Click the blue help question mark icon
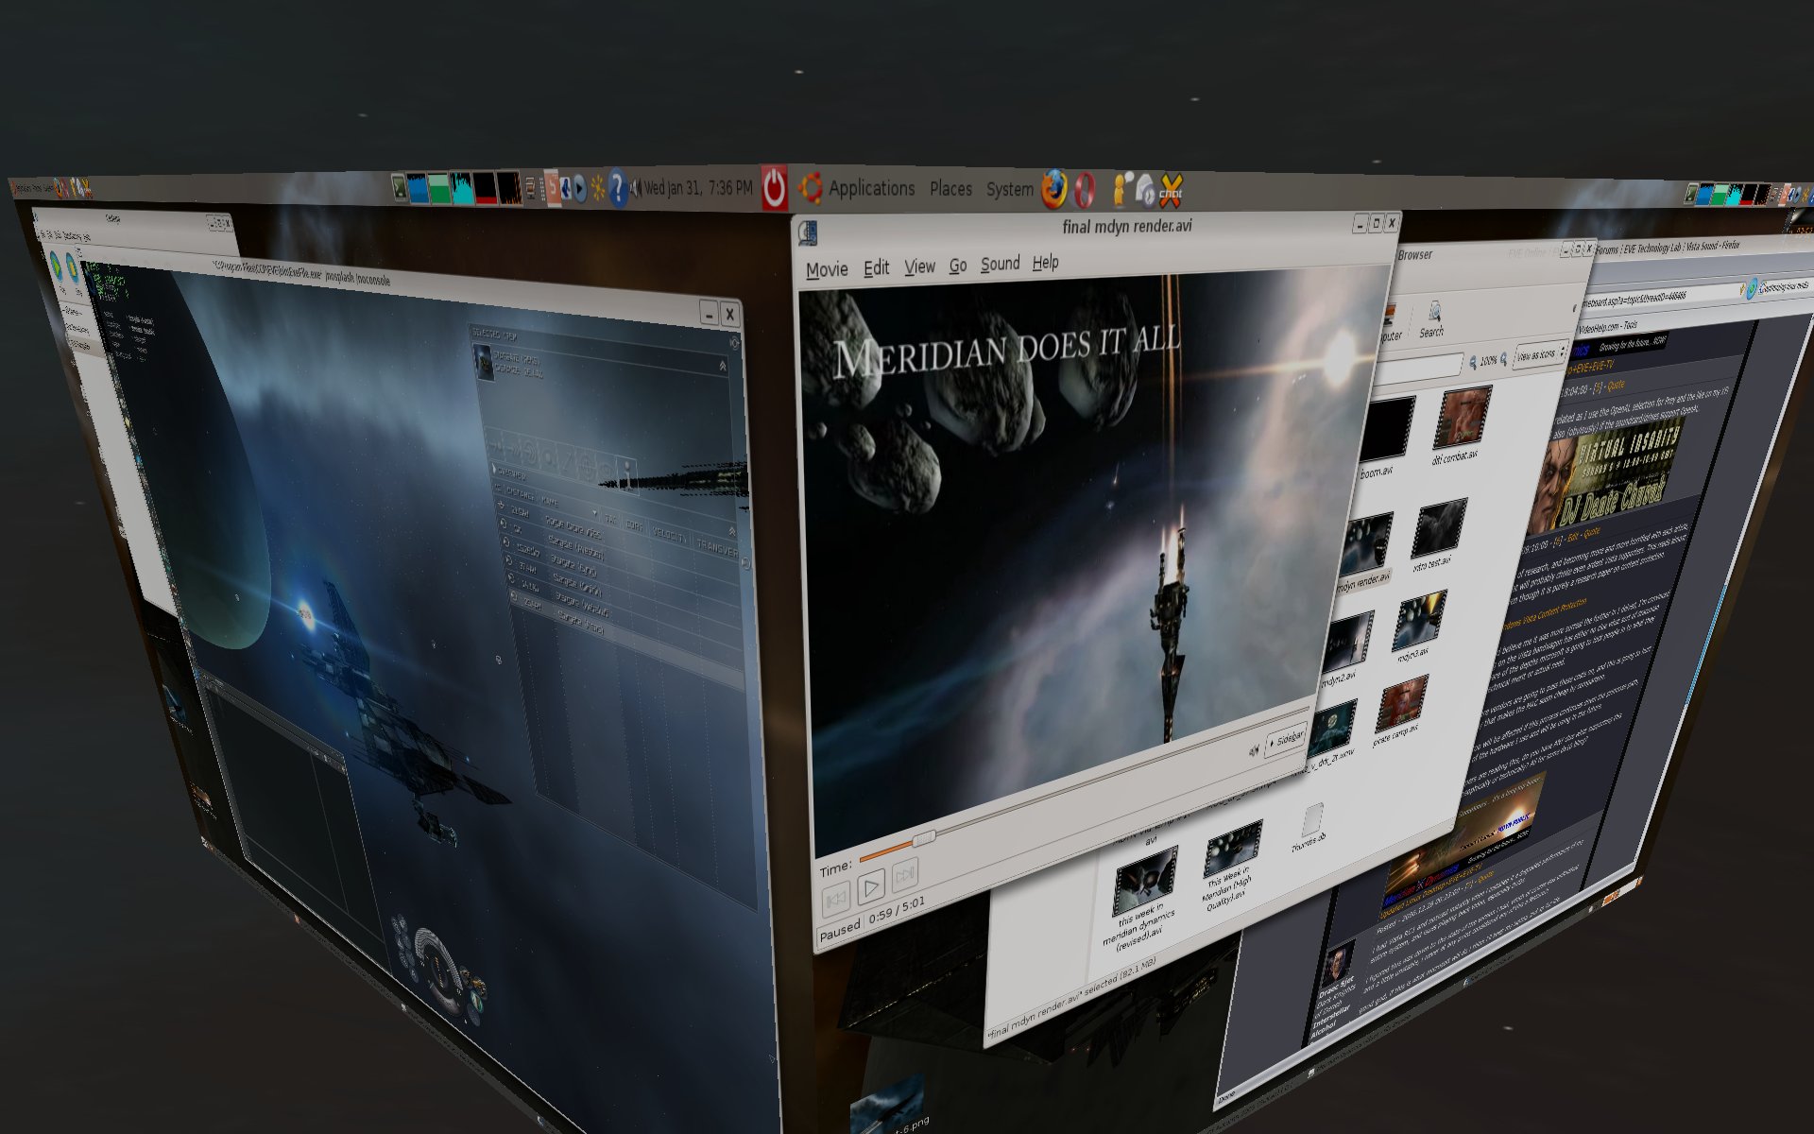 pyautogui.click(x=617, y=188)
